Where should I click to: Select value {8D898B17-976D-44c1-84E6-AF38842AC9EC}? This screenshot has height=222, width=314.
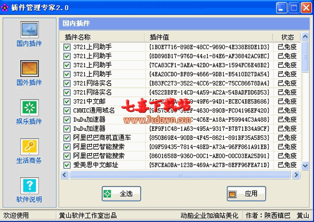210,56
